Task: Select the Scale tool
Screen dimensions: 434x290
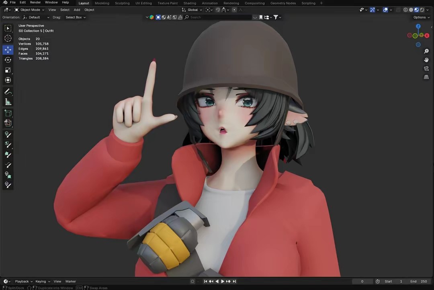Action: tap(8, 70)
